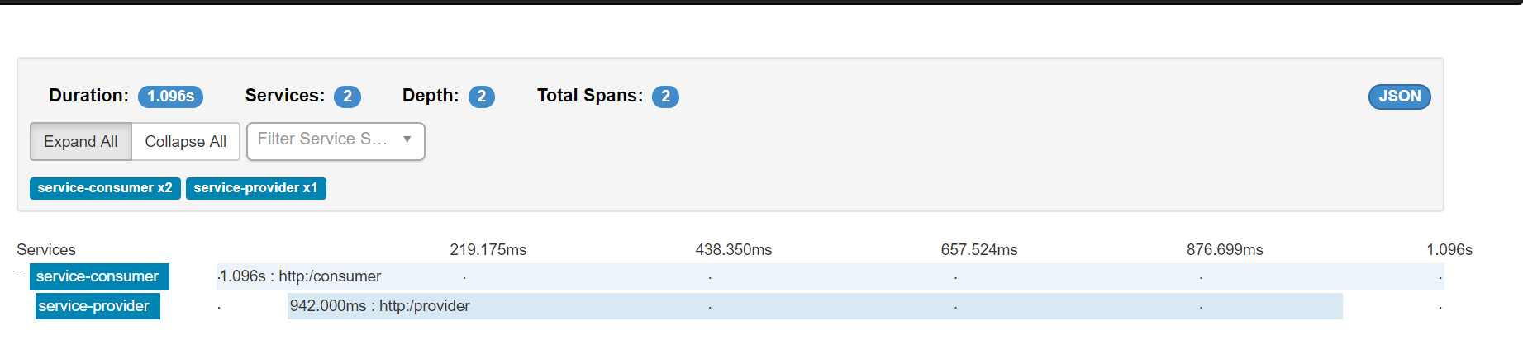This screenshot has height=354, width=1523.
Task: Open the 942.000ms http:/provider span bar
Action: coord(815,306)
